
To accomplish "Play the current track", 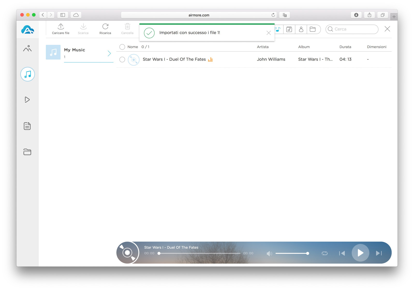I will coord(360,253).
